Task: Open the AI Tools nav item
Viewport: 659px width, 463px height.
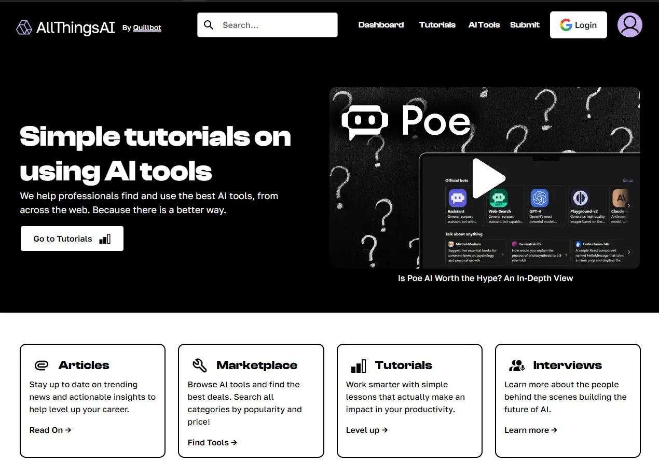Action: [484, 25]
